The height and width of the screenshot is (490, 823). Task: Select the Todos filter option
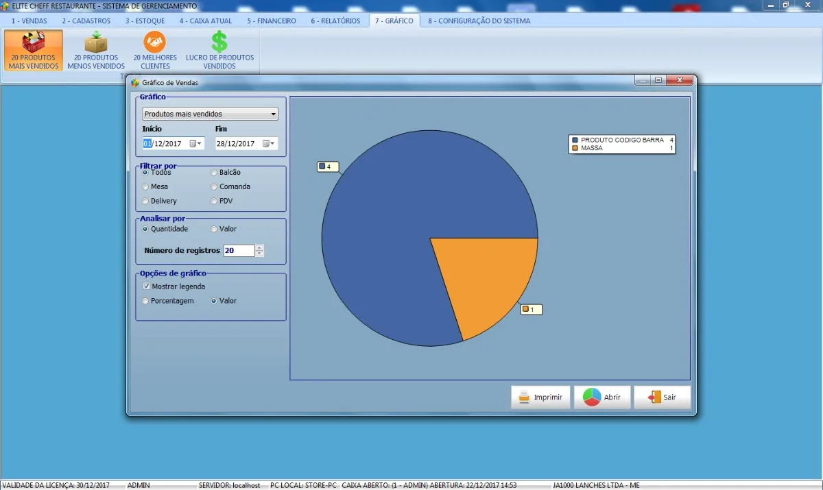pyautogui.click(x=157, y=172)
